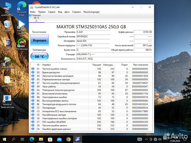
Task: Click the taskbar search magnifier
Action: click(x=13, y=139)
